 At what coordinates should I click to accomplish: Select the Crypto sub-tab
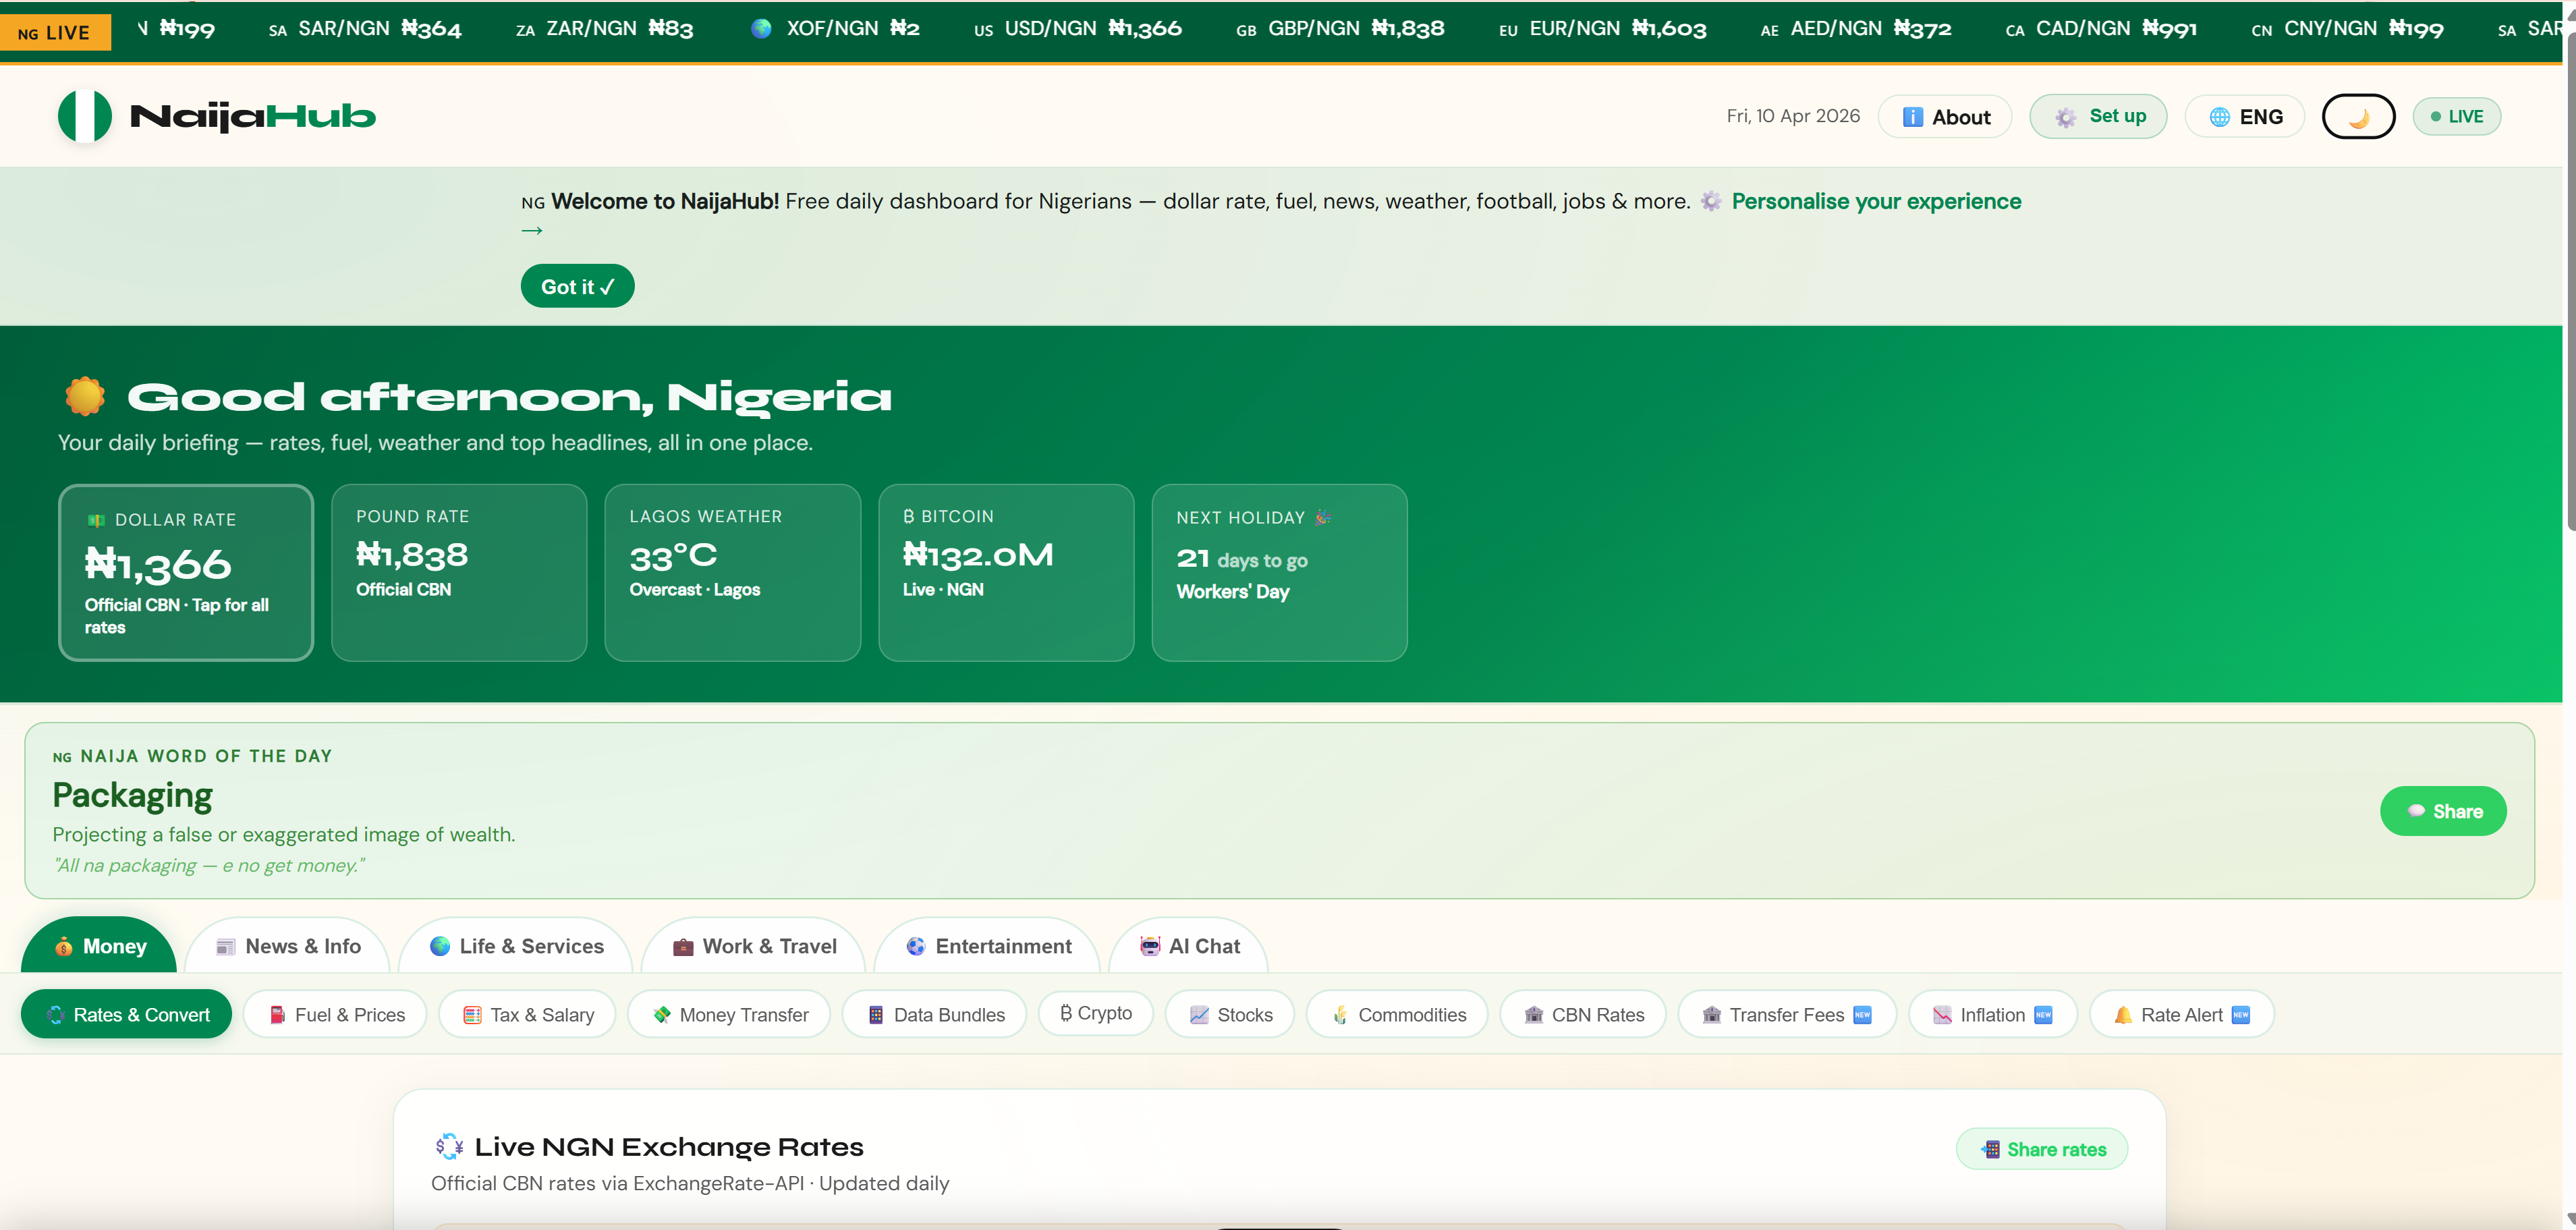tap(1096, 1013)
